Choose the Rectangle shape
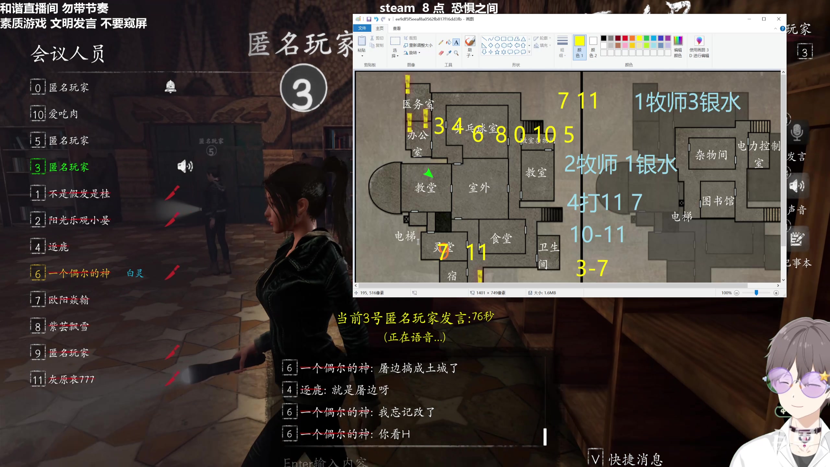Viewport: 830px width, 467px height. click(504, 39)
